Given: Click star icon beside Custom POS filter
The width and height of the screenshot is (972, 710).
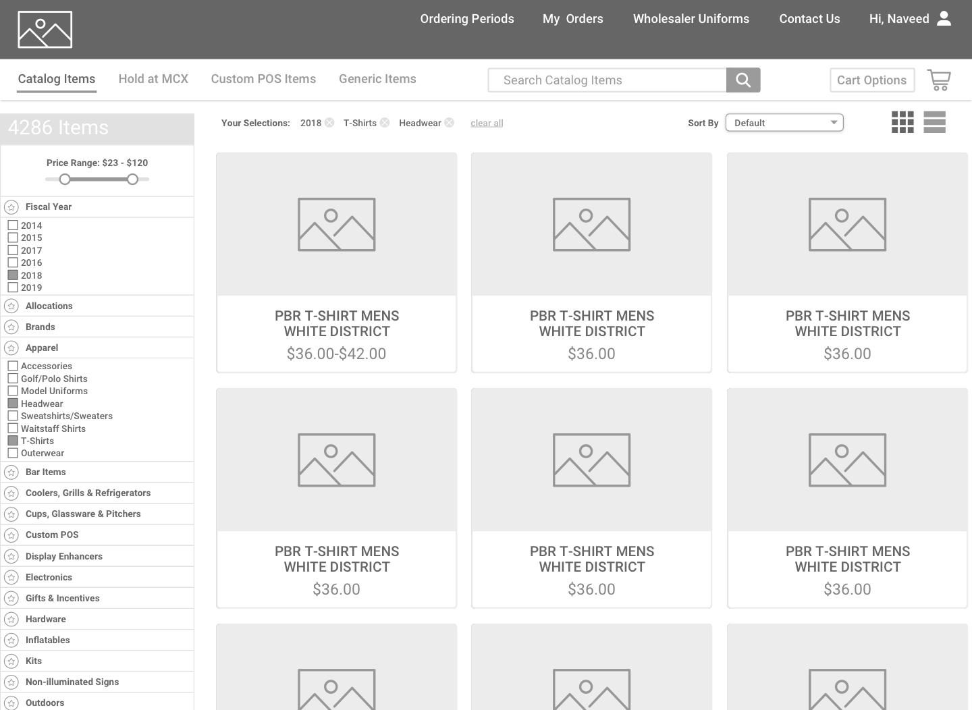Looking at the screenshot, I should (11, 535).
